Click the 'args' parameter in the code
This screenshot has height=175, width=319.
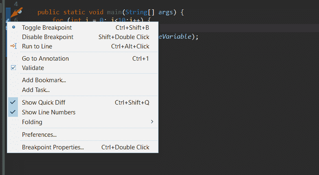click(x=165, y=12)
